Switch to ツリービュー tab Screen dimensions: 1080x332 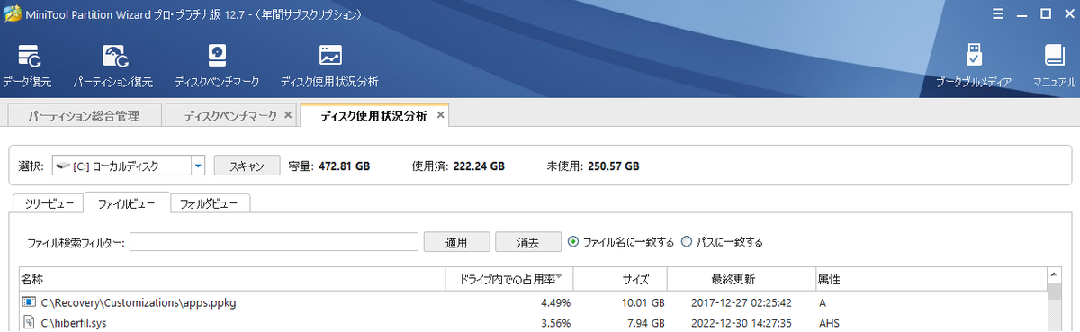49,203
